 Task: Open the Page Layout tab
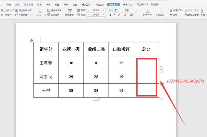(x=28, y=5)
